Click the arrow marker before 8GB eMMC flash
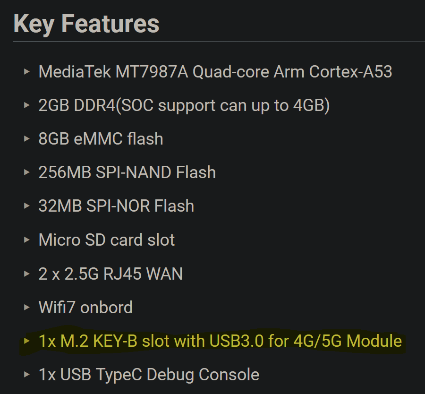Viewport: 425px width, 394px height. tap(27, 139)
